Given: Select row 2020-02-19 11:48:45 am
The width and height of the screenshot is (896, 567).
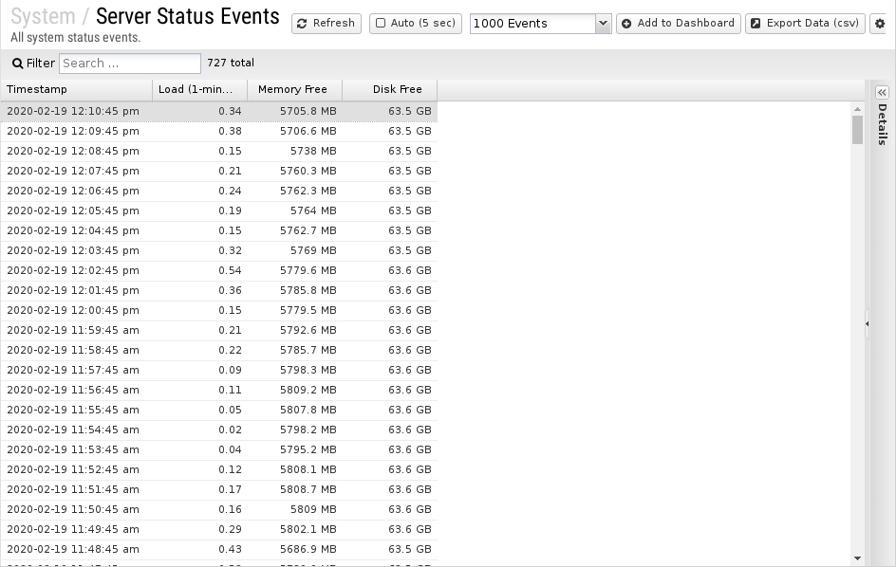Looking at the screenshot, I should [x=219, y=549].
